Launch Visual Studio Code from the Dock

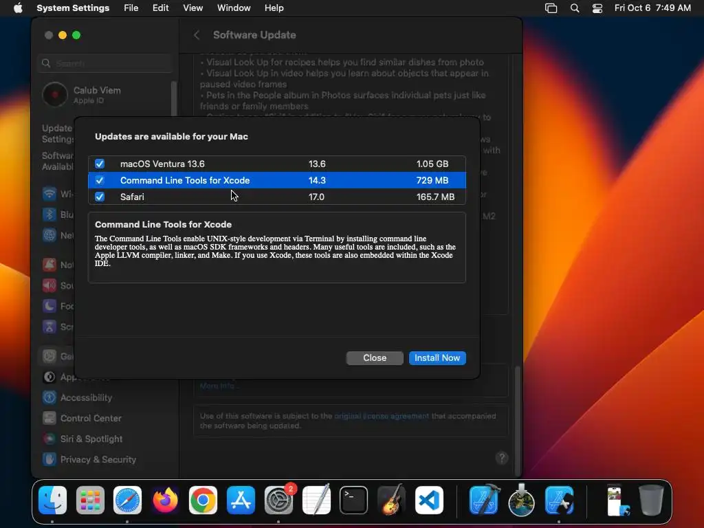coord(429,500)
